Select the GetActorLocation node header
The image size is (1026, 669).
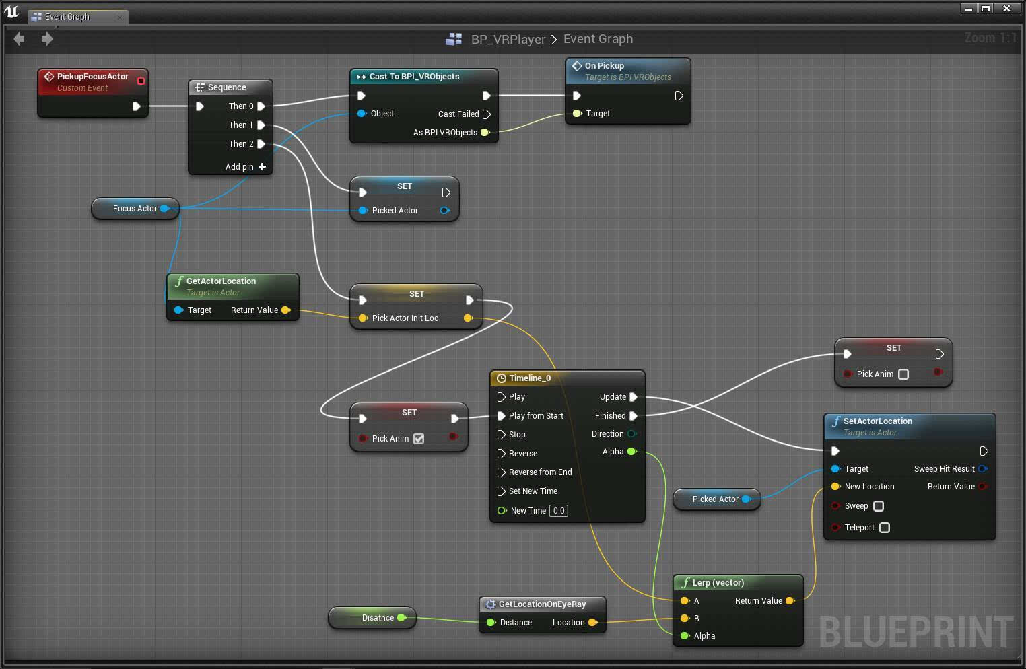(232, 286)
